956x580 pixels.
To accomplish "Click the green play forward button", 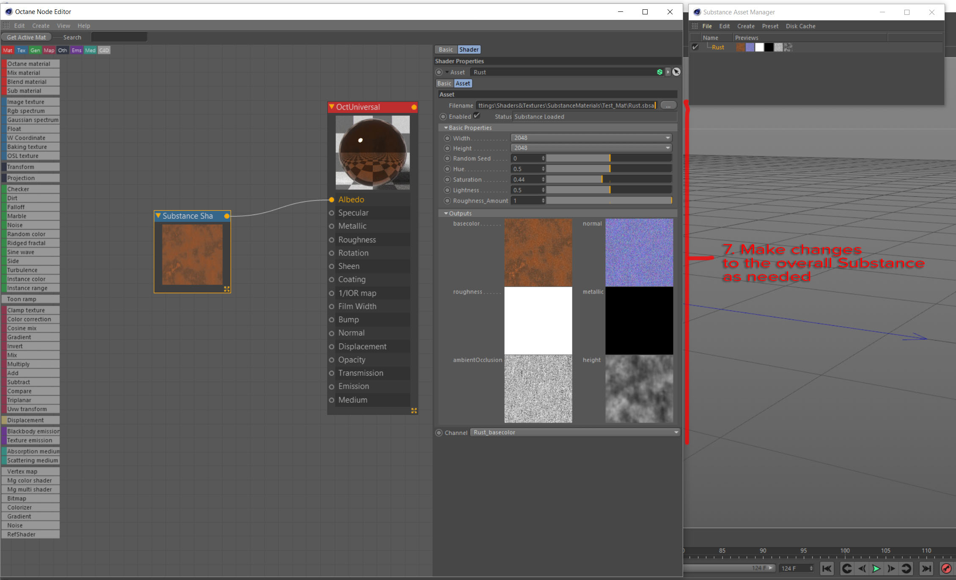I will pyautogui.click(x=876, y=569).
